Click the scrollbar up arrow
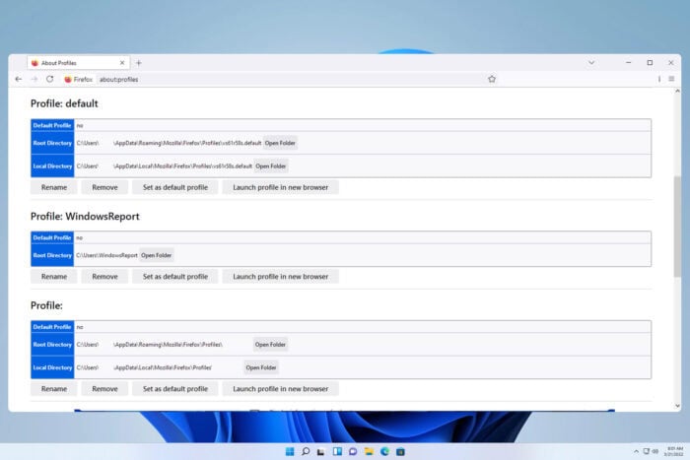 [x=677, y=91]
